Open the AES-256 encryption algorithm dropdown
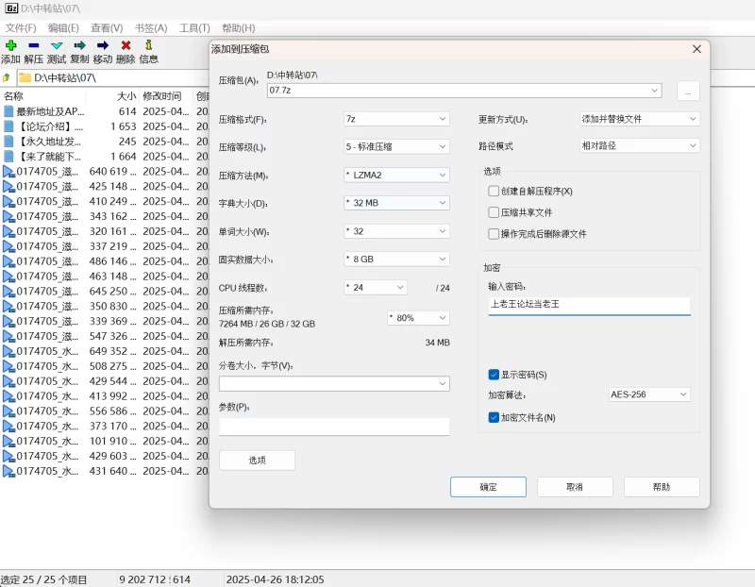The image size is (755, 587). pos(648,394)
